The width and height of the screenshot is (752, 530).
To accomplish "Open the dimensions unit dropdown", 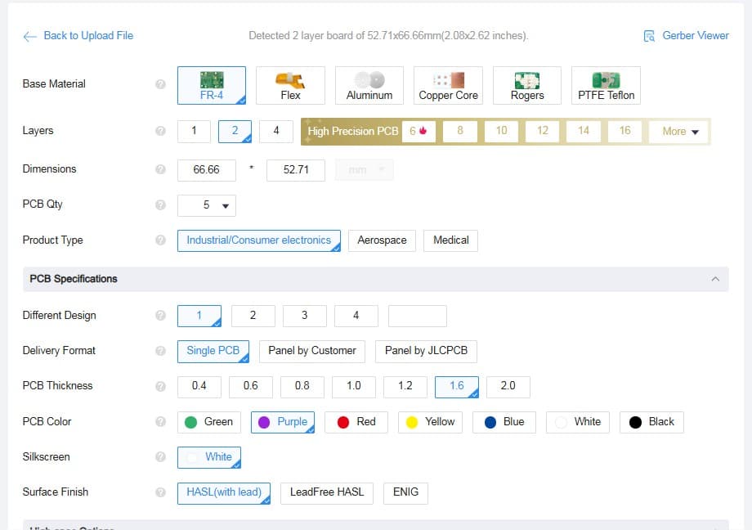I will tap(365, 170).
